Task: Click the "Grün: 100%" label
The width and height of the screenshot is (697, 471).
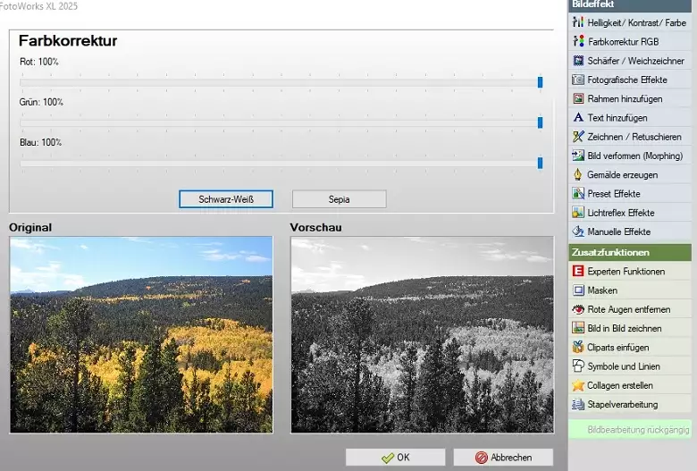Action: click(41, 102)
